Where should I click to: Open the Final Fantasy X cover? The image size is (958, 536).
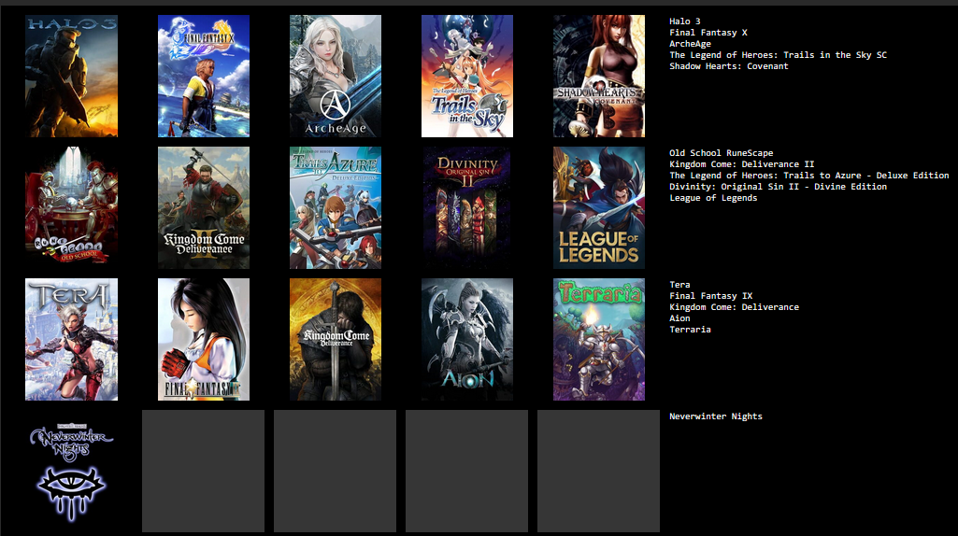coord(204,76)
